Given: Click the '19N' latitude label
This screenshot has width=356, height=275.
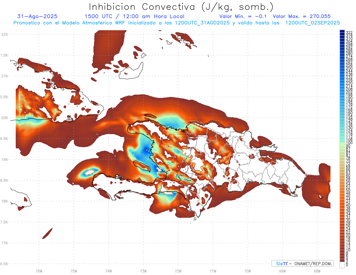Looking at the screenshot, I should click(4, 160).
